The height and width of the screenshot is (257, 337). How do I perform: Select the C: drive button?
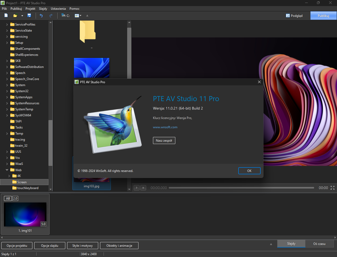tap(66, 16)
